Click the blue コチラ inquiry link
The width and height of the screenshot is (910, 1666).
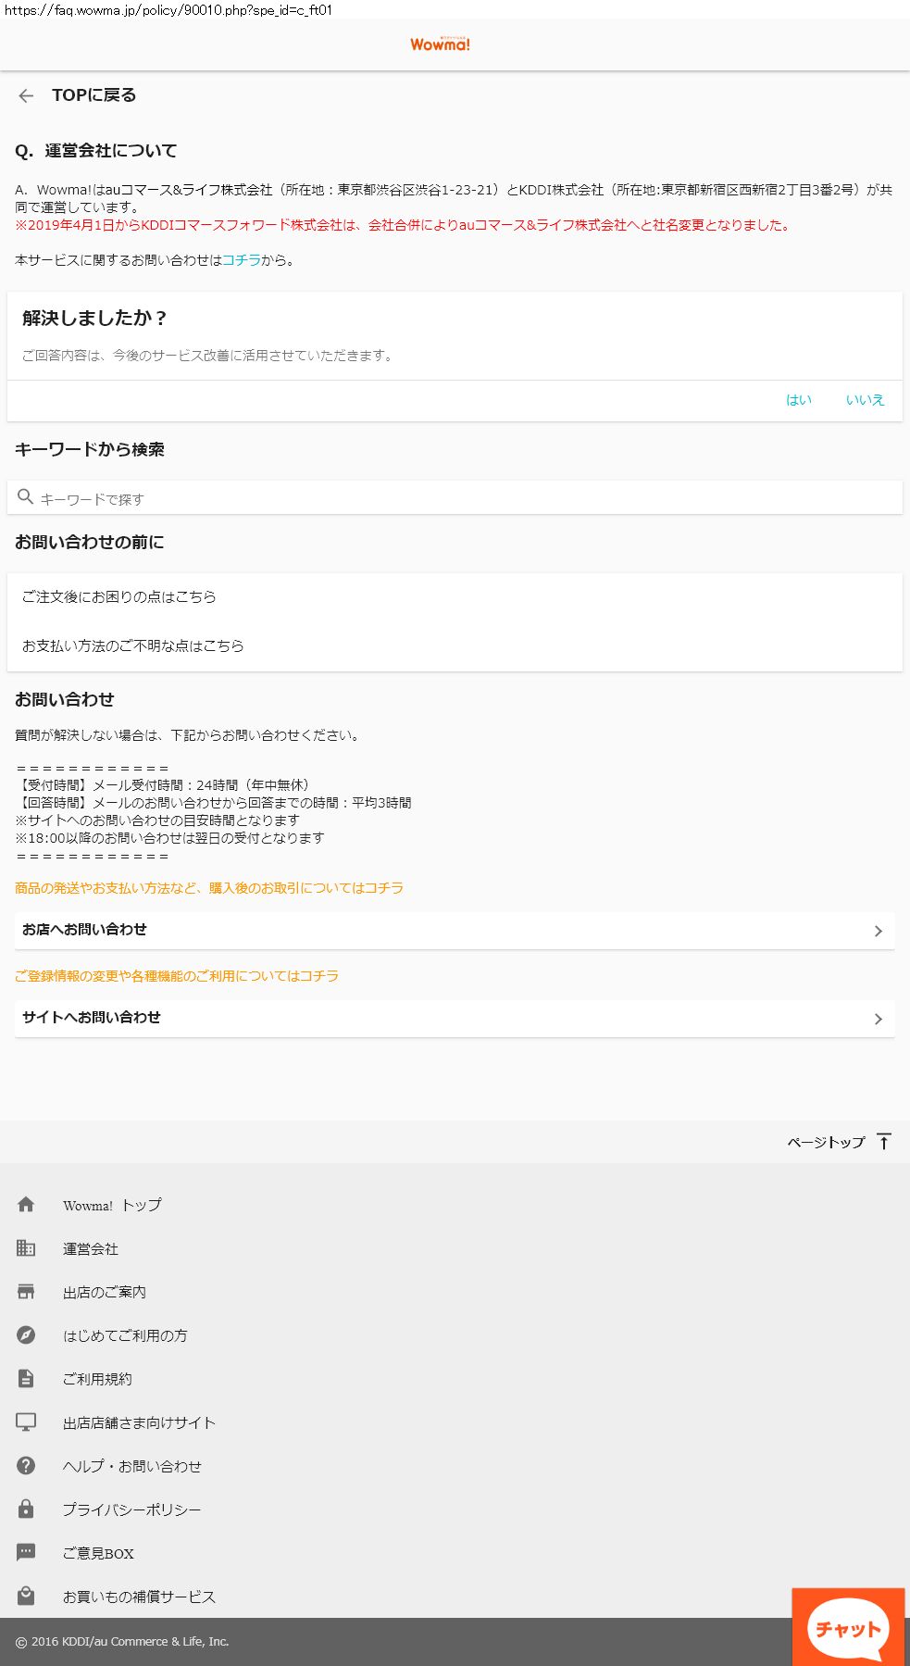(242, 260)
